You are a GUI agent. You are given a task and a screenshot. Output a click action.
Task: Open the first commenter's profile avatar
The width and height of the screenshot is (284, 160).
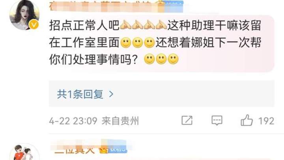[x=24, y=15]
